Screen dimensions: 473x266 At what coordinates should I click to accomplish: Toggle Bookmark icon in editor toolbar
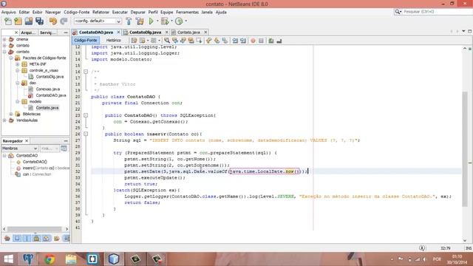click(x=225, y=41)
